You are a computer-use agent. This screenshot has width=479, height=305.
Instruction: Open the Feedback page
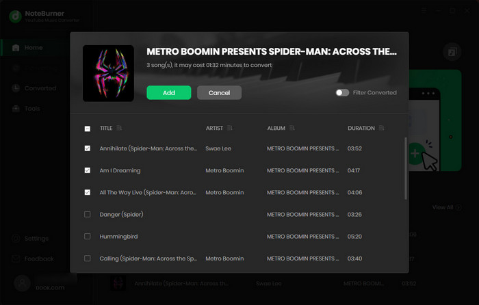(38, 259)
